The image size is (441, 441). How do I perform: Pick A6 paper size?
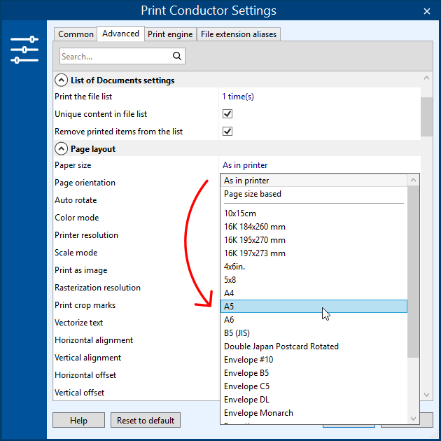point(314,320)
